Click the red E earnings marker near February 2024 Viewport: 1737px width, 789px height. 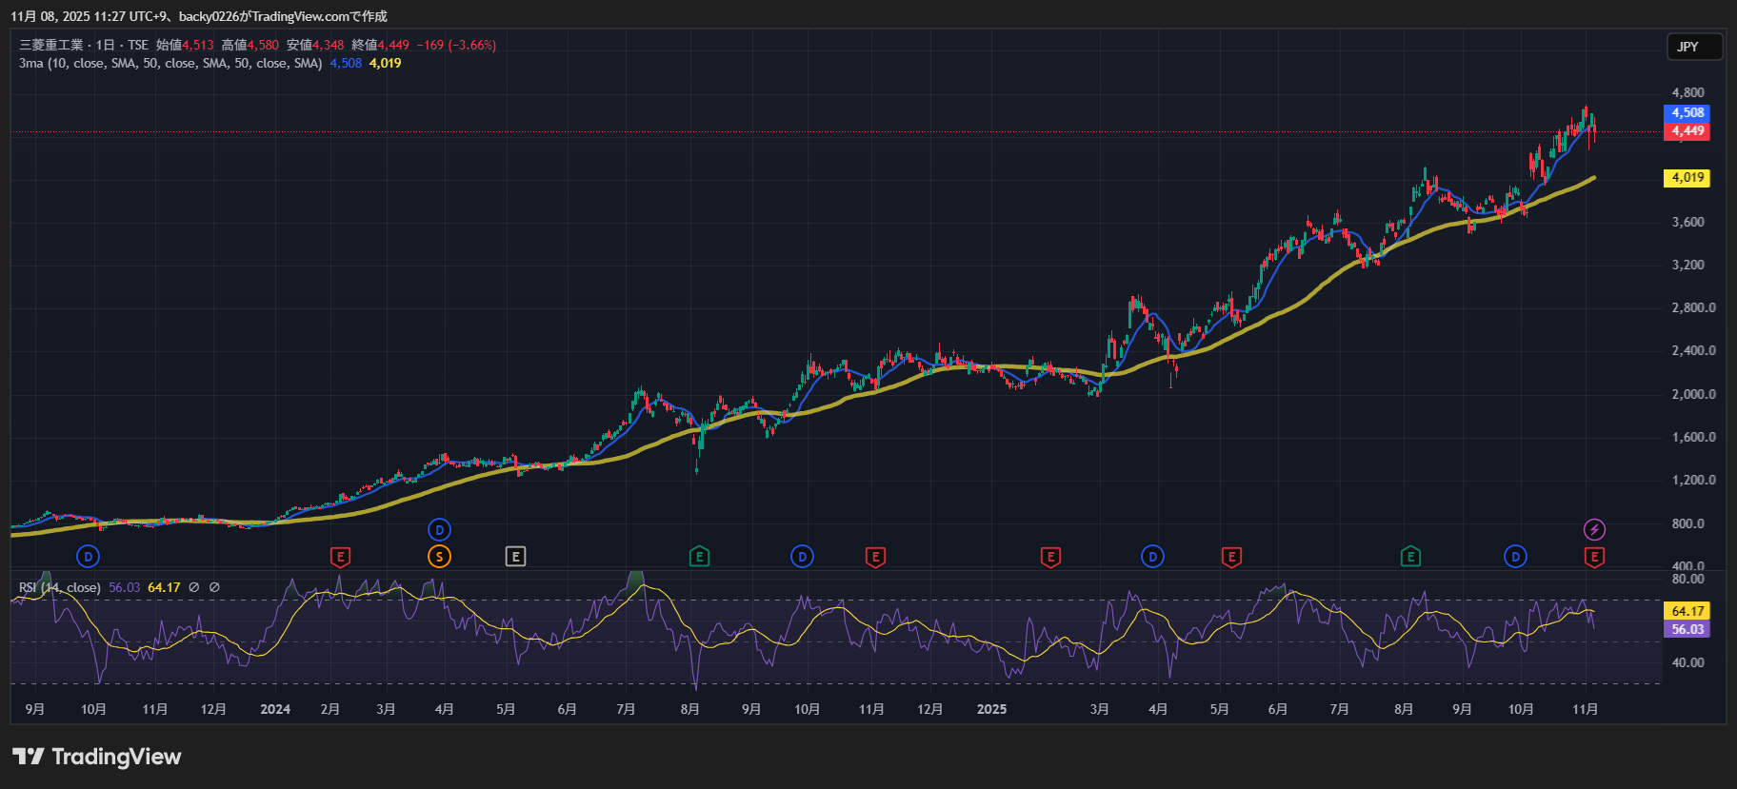point(340,557)
